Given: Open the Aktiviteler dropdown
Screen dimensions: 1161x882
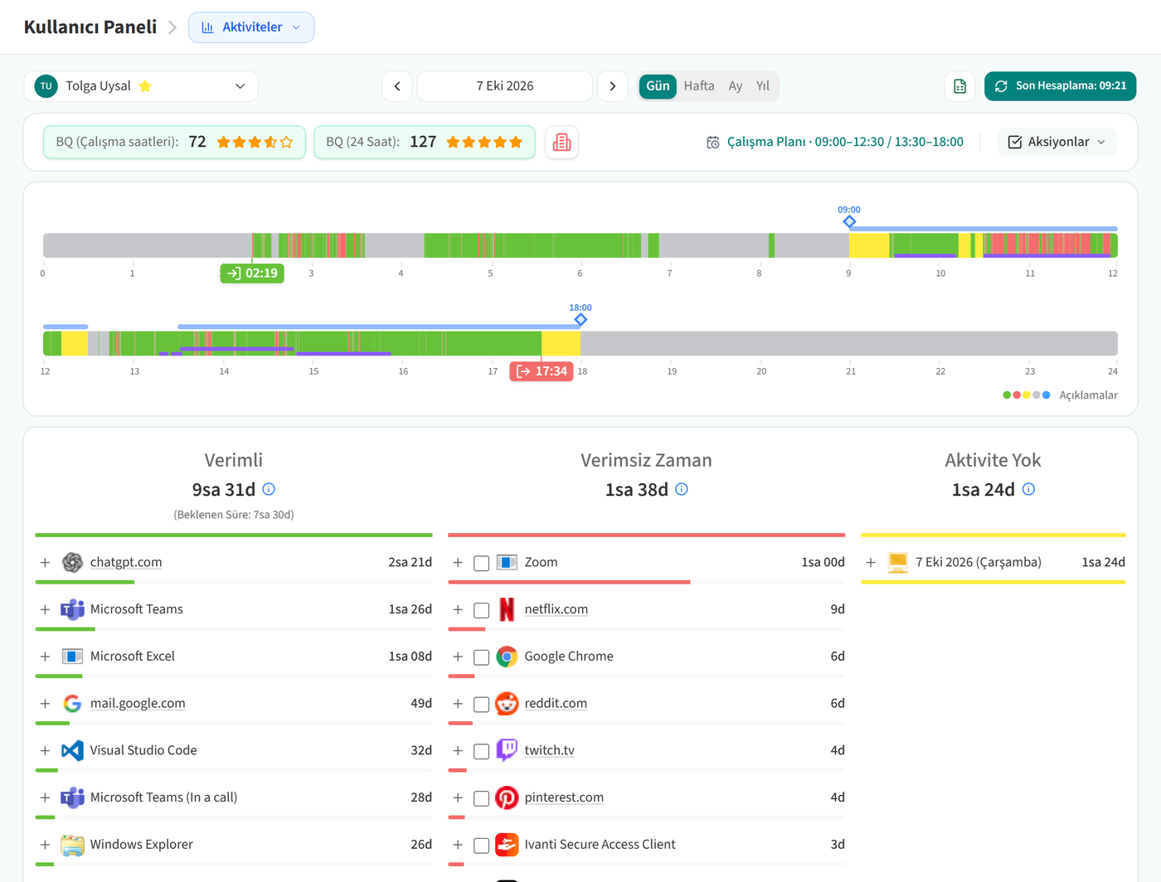Looking at the screenshot, I should click(x=251, y=27).
